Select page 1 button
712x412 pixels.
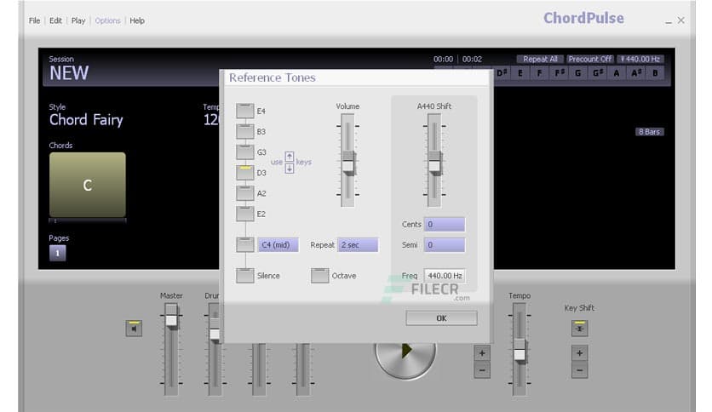[58, 253]
